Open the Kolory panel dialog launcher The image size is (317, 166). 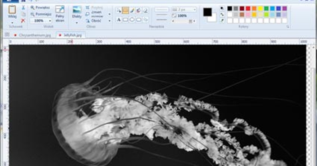pos(288,27)
